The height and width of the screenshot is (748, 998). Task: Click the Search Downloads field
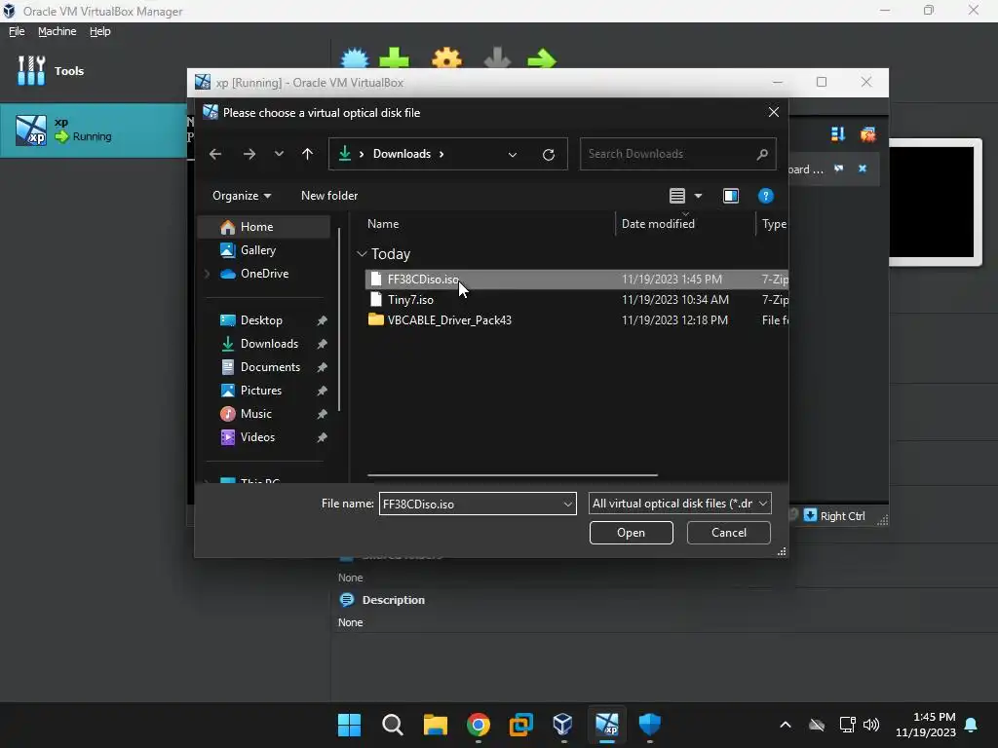pyautogui.click(x=677, y=154)
